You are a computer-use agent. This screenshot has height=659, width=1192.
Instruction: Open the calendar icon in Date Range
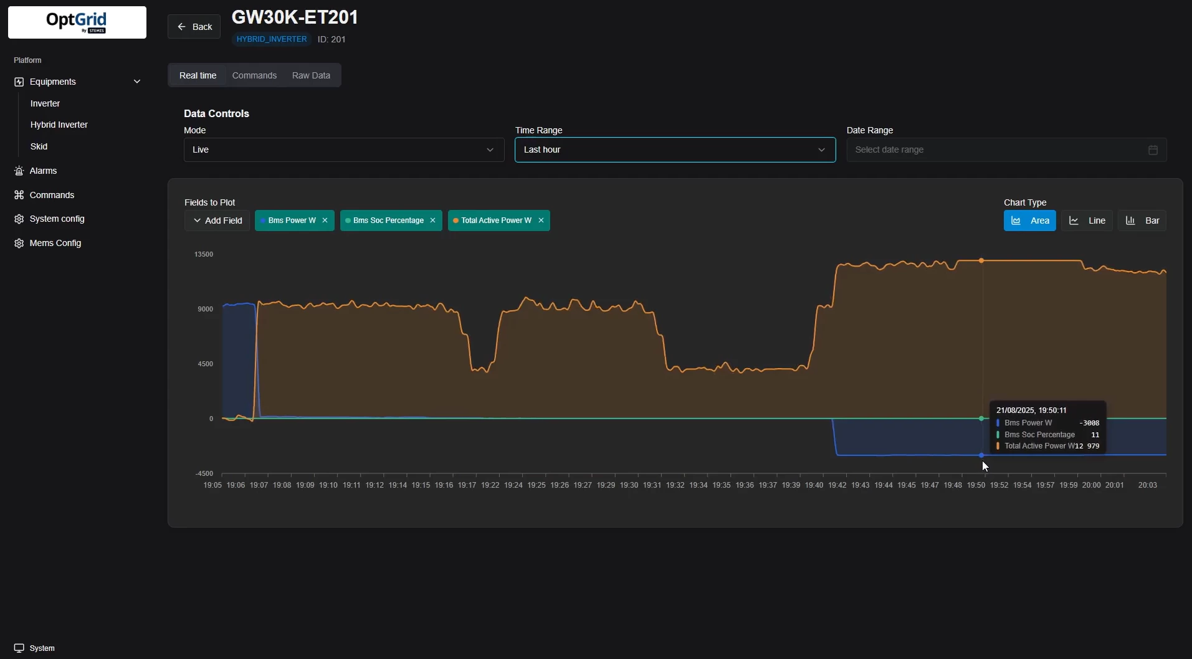tap(1153, 150)
